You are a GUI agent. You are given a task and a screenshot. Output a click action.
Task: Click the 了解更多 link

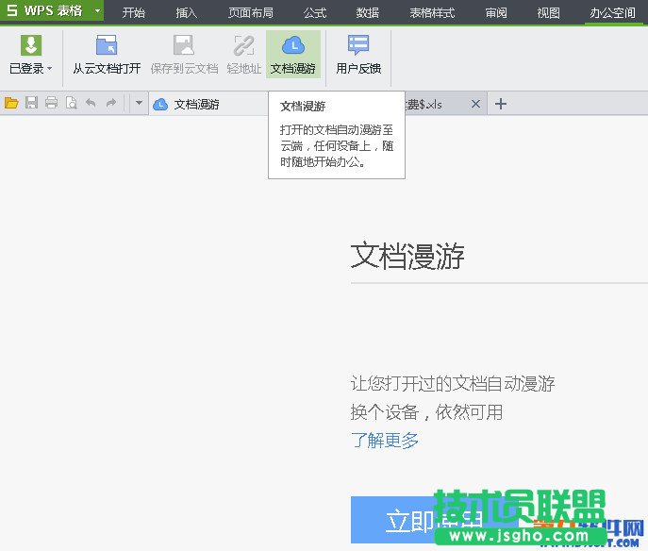click(384, 441)
